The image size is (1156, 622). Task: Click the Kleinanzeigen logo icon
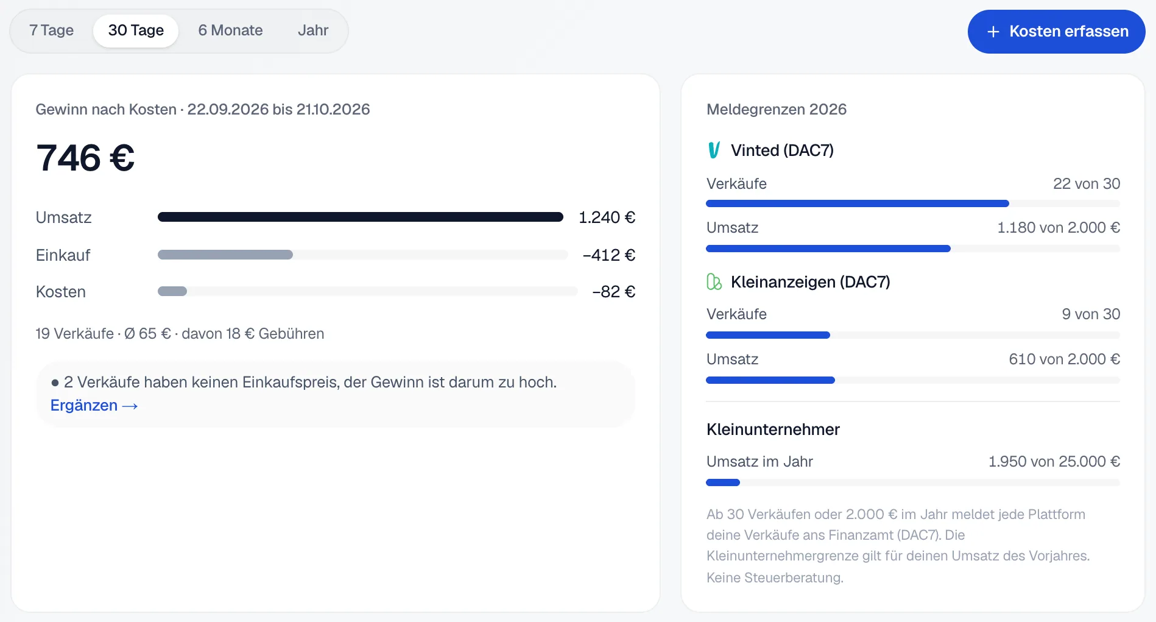(714, 281)
